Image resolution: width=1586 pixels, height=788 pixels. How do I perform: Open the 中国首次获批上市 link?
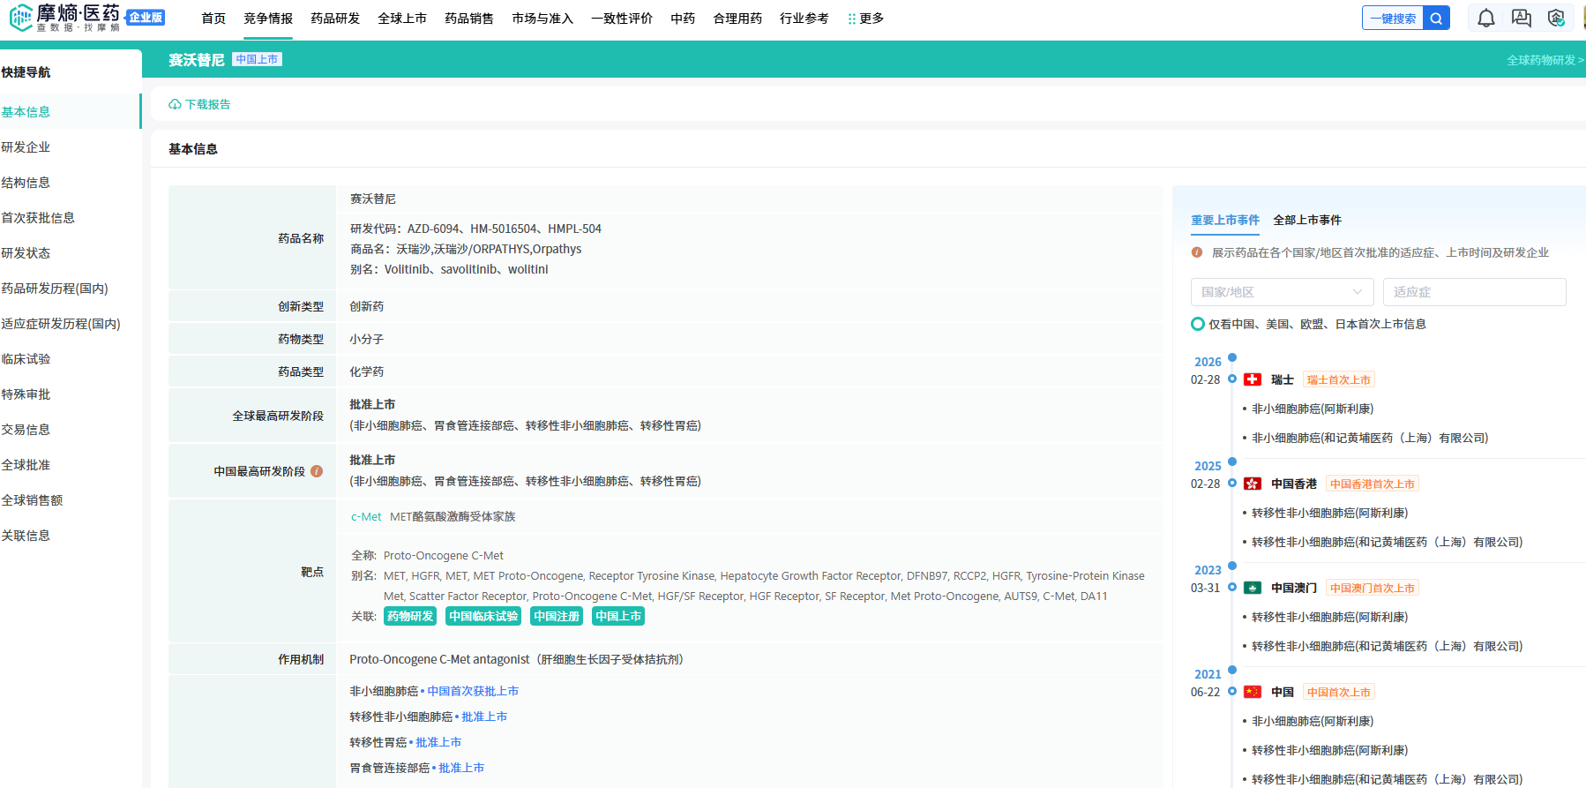[473, 691]
